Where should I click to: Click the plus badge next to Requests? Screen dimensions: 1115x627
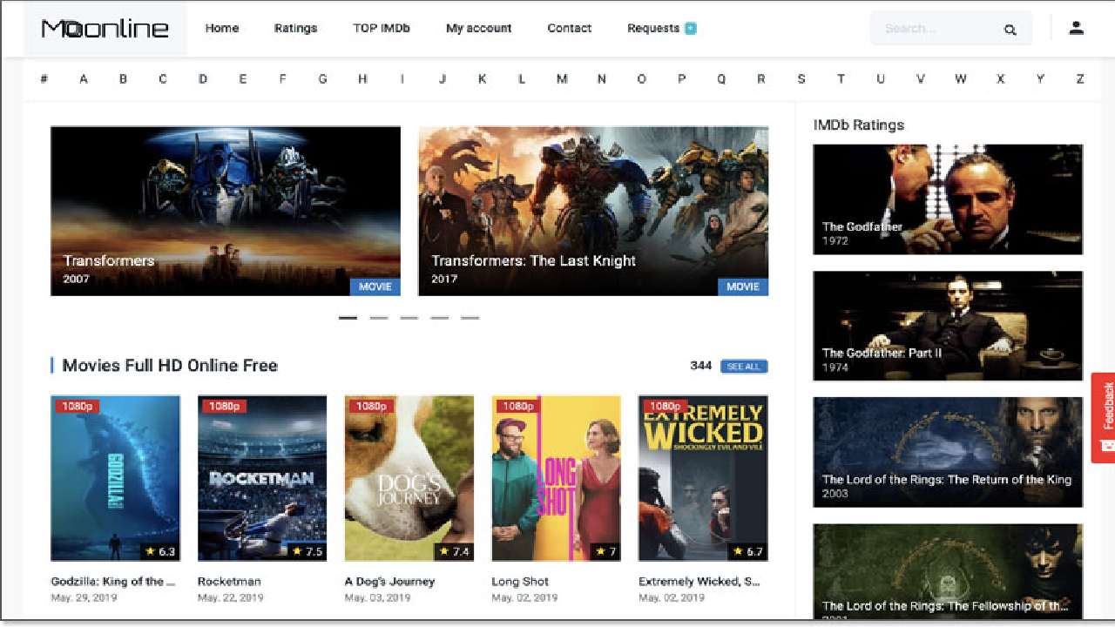(x=691, y=28)
